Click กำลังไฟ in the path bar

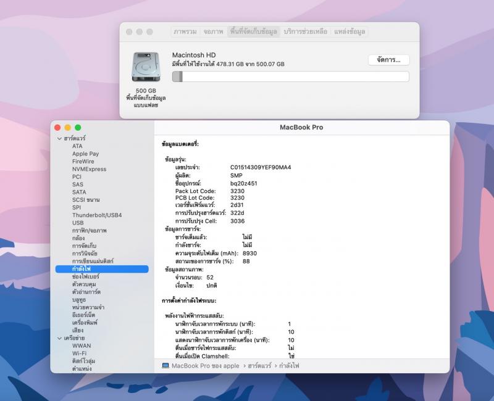pos(289,366)
